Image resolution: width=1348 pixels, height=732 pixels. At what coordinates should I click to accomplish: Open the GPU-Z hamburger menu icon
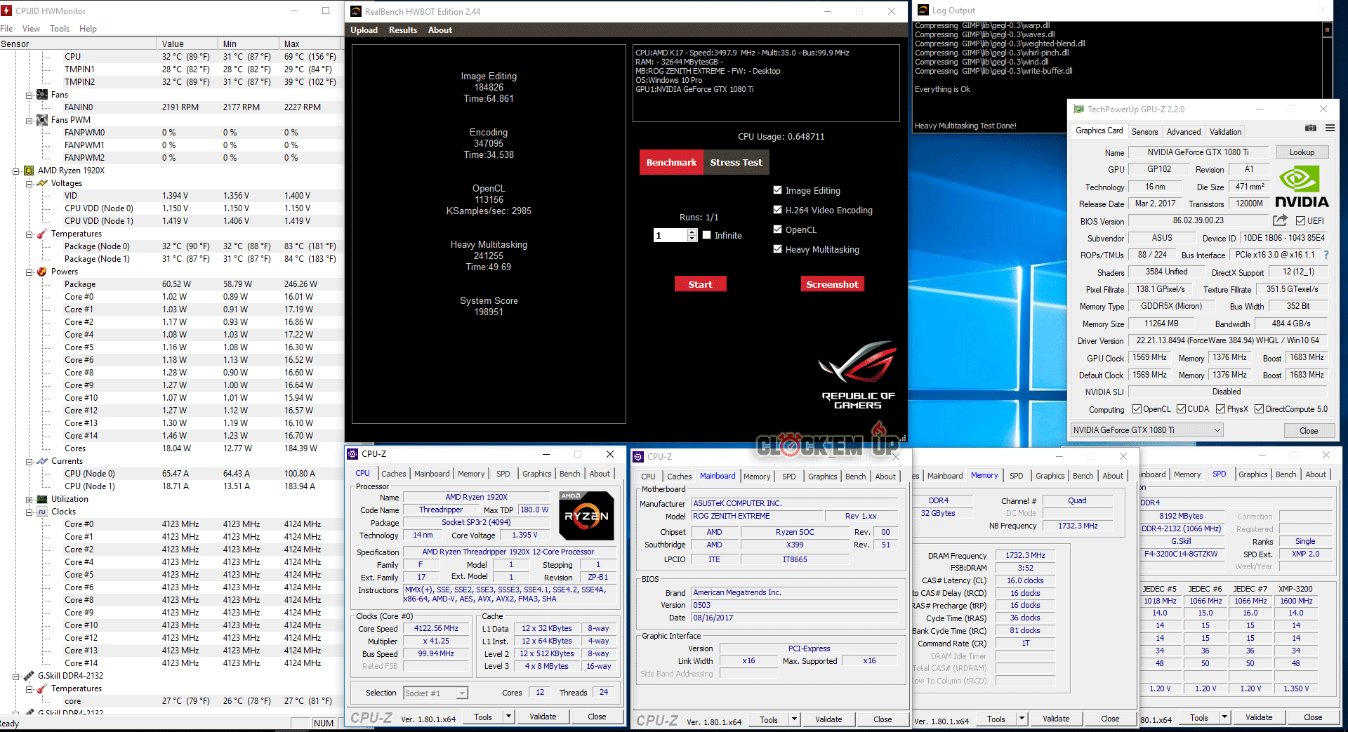point(1330,128)
